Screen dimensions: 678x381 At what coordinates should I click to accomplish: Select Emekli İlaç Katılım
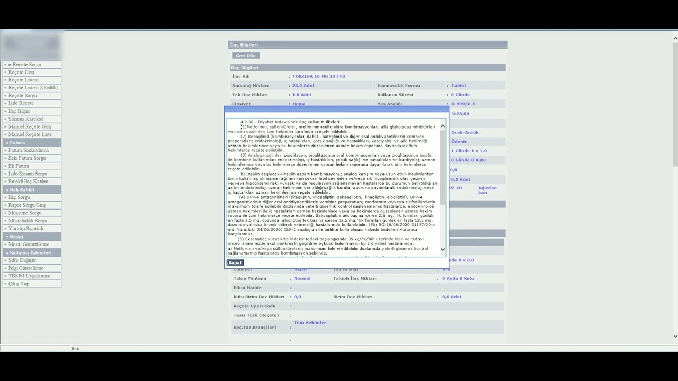click(x=28, y=182)
